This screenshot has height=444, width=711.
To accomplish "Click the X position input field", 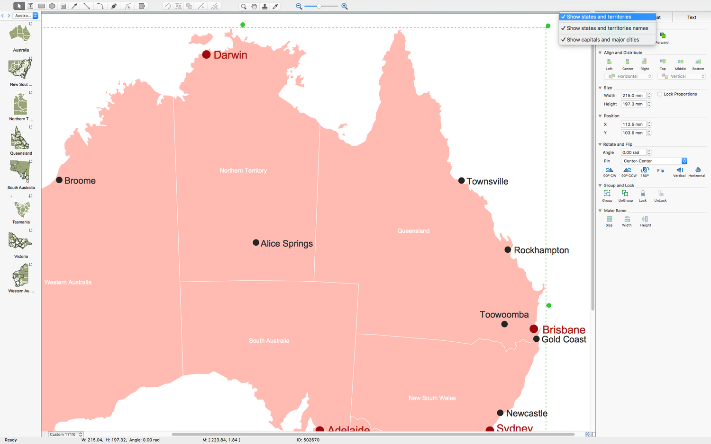I will [634, 124].
